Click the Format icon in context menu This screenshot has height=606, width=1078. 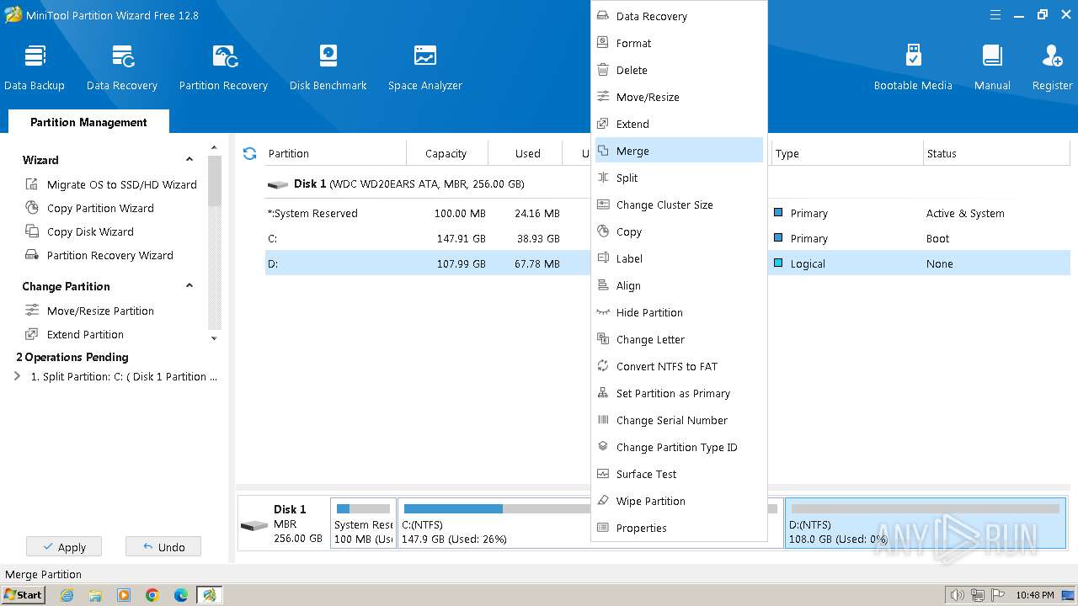(x=603, y=43)
